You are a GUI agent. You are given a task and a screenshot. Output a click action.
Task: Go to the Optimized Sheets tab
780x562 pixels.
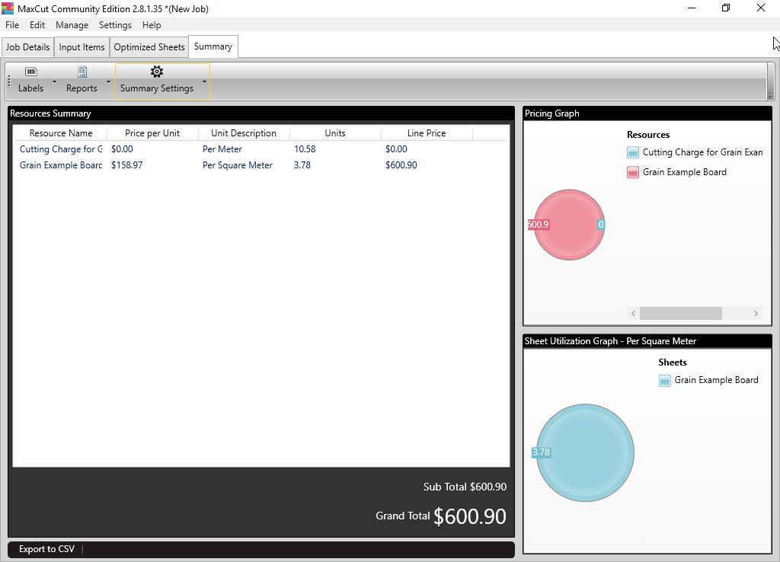pyautogui.click(x=149, y=47)
